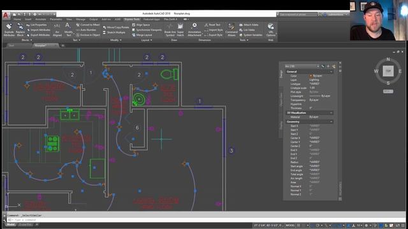Image resolution: width=408 pixels, height=229 pixels.
Task: Click the TOP face of ViewCube
Action: (x=388, y=71)
